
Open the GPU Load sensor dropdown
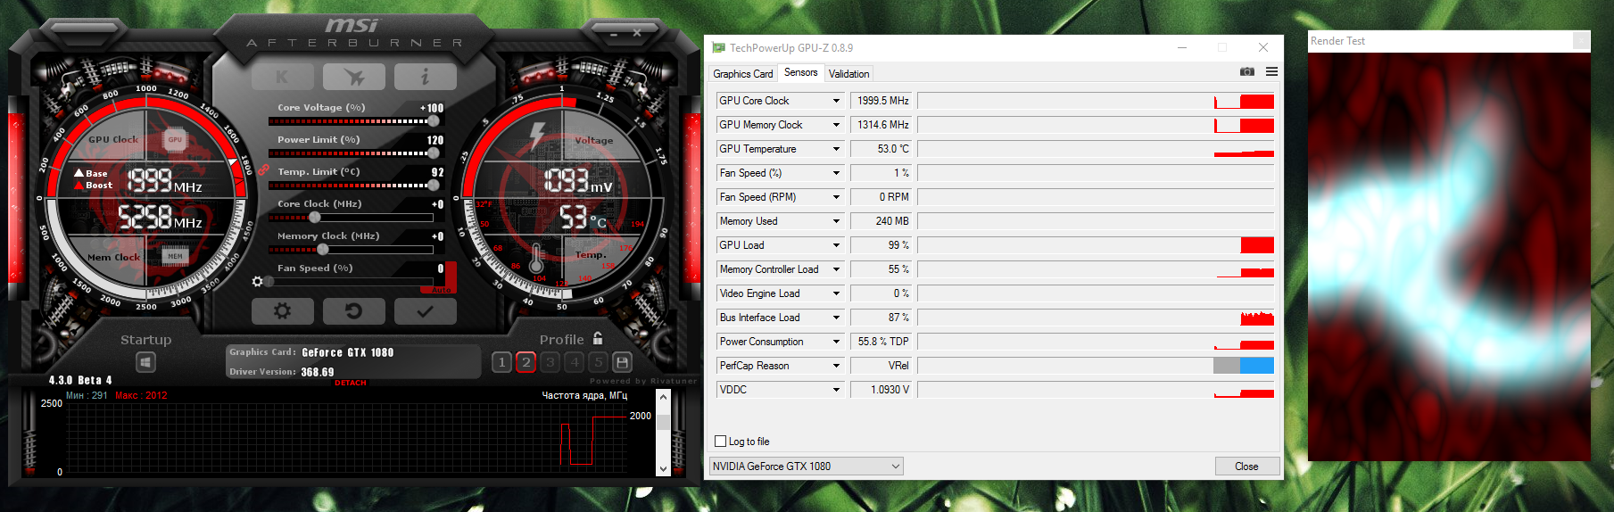pos(836,245)
